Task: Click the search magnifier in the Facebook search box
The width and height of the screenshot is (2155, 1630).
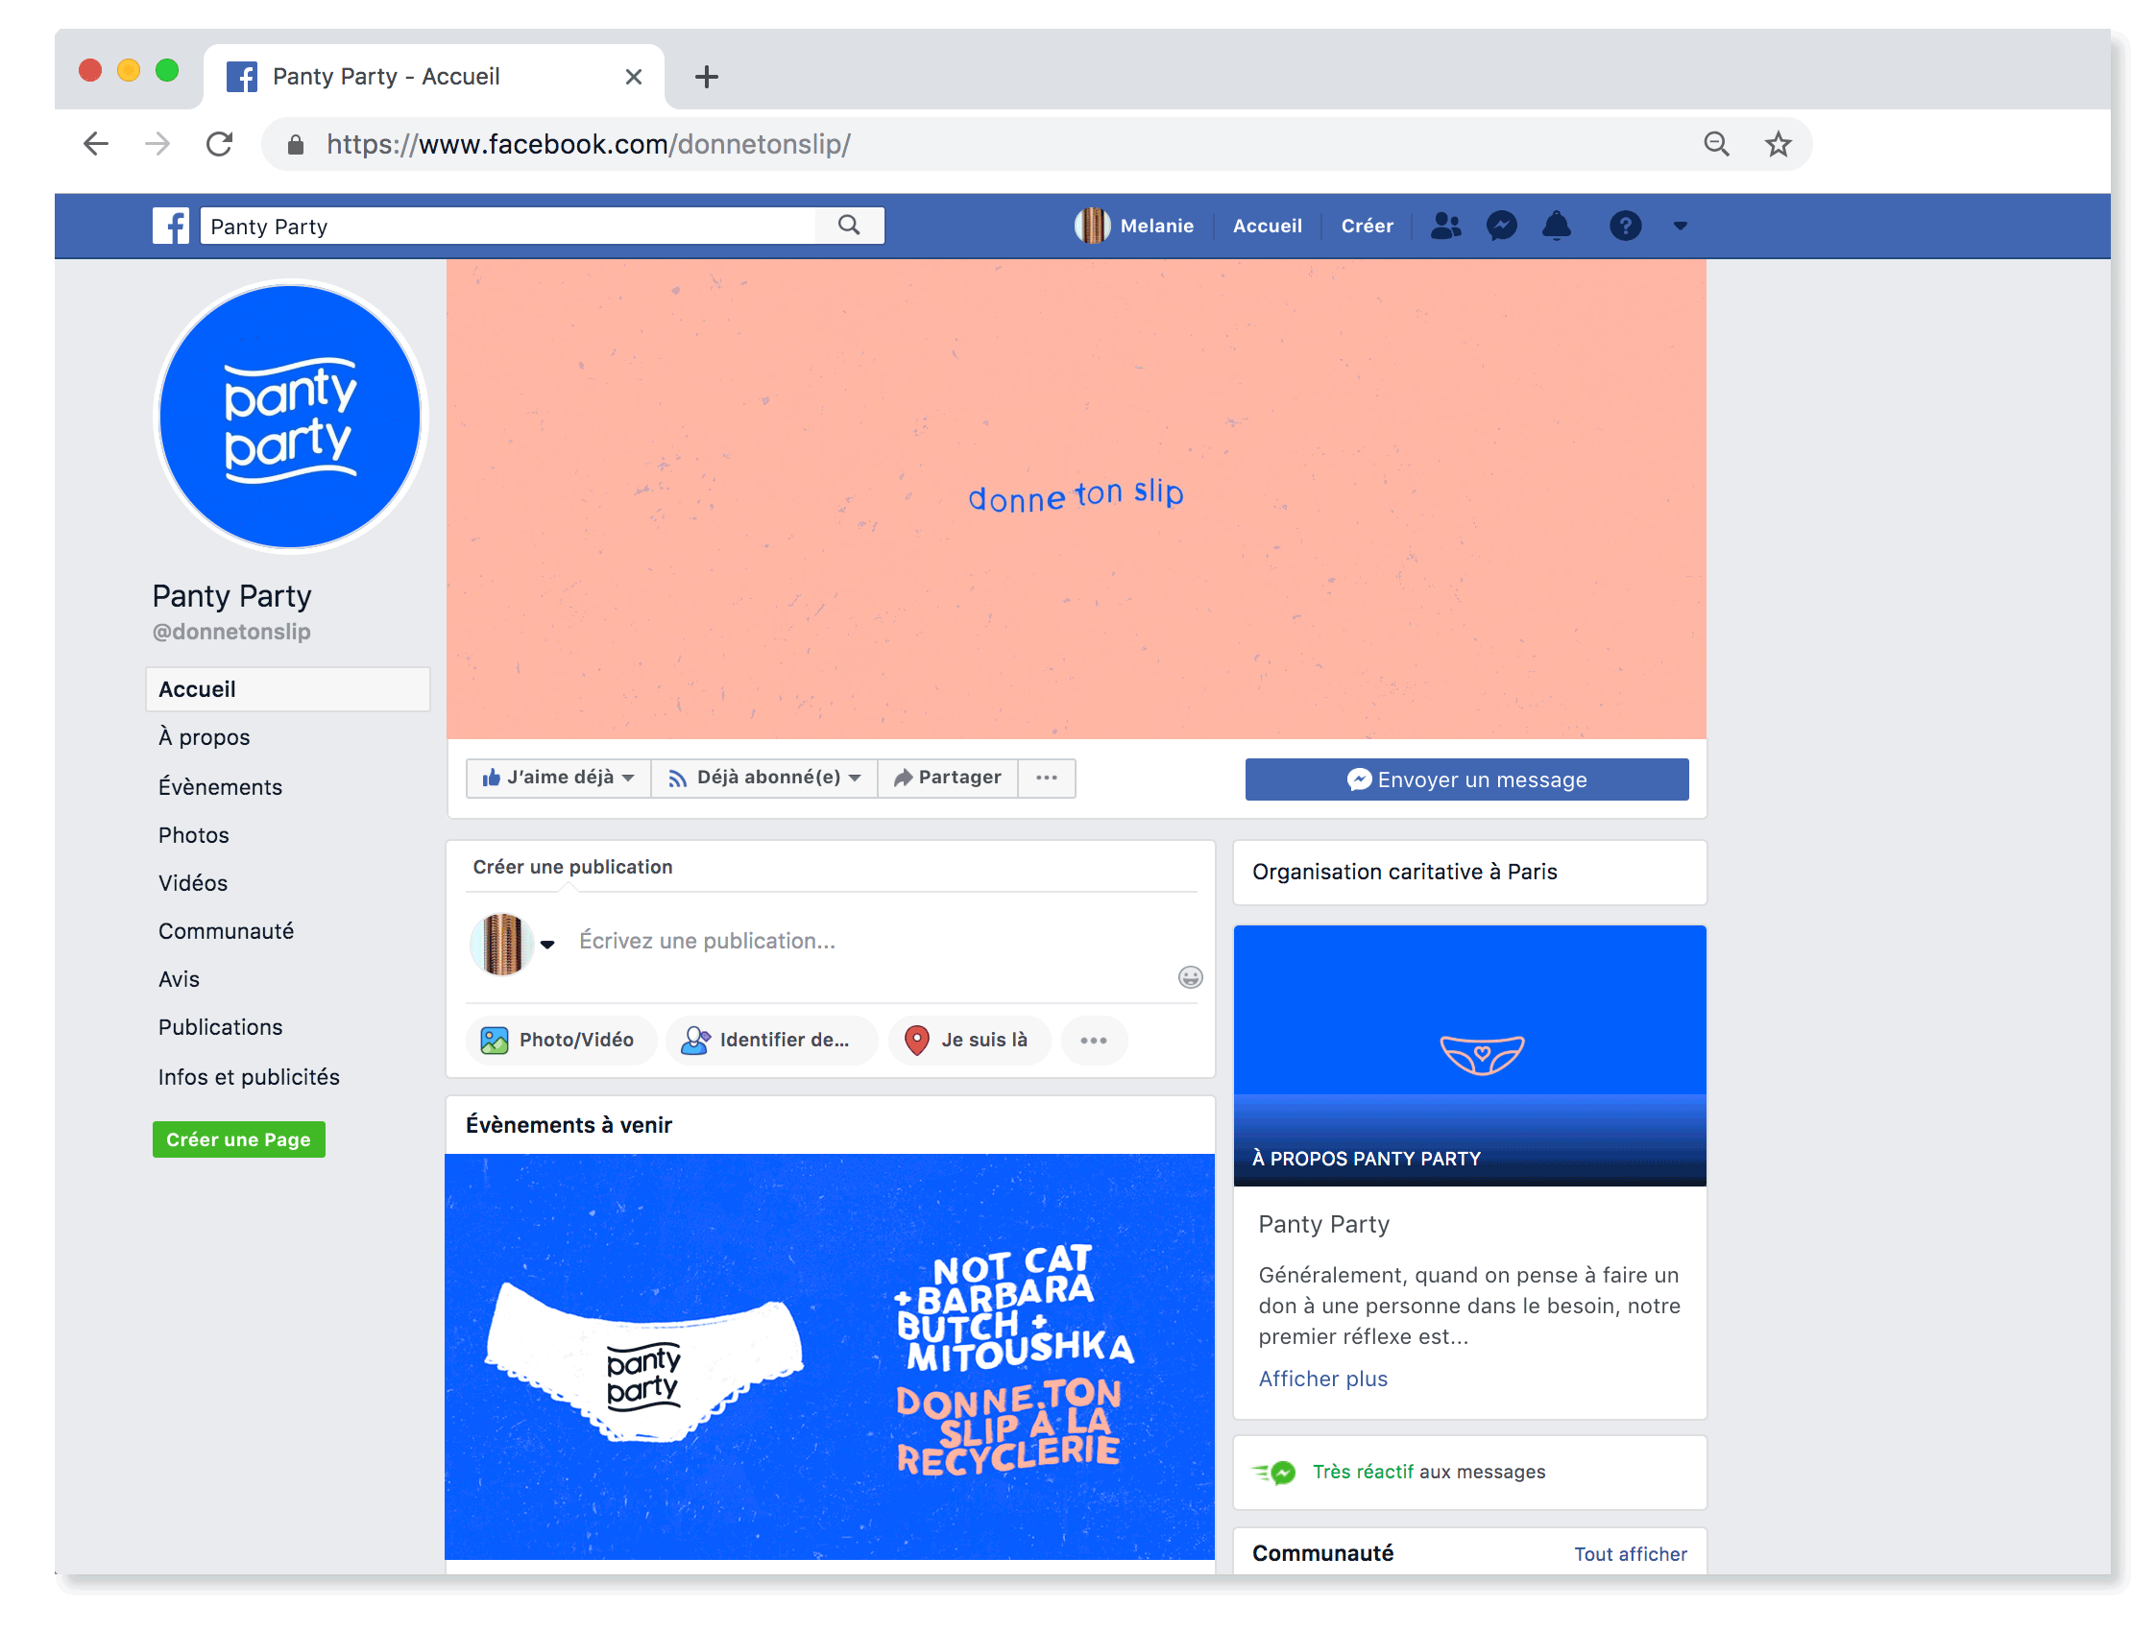Action: coord(850,226)
